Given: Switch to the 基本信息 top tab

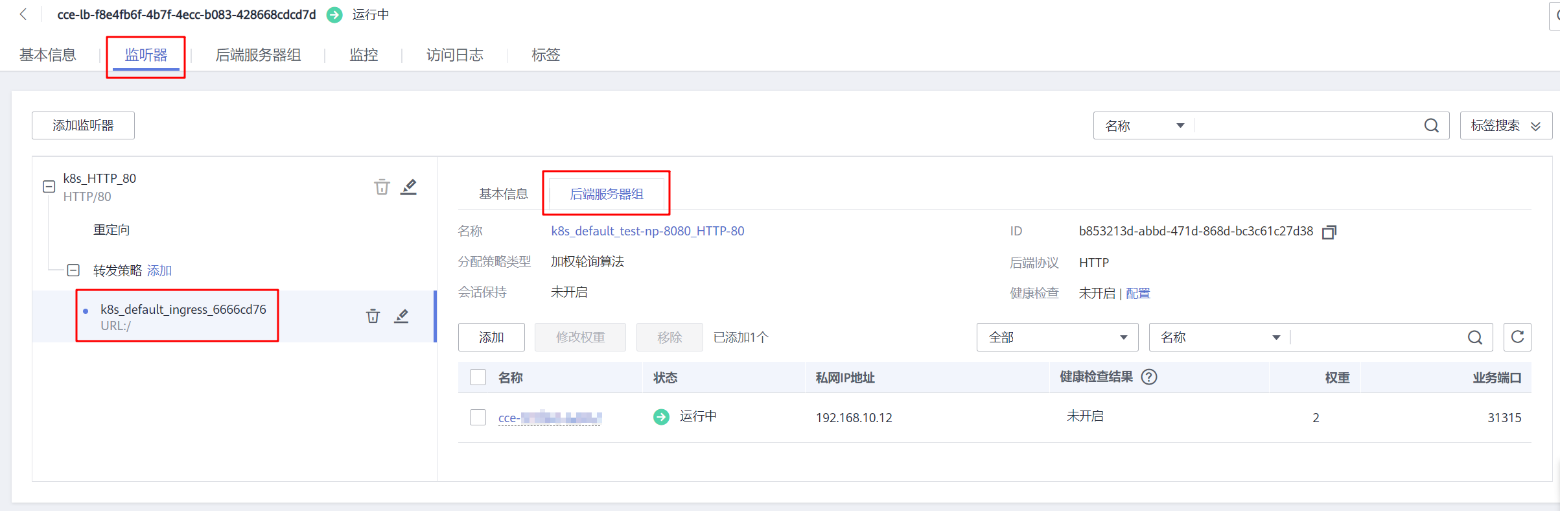Looking at the screenshot, I should pos(48,55).
